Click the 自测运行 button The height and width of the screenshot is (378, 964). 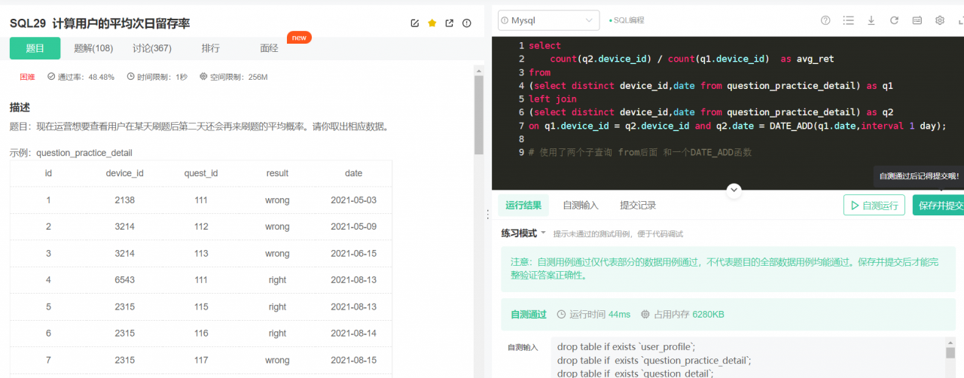coord(874,205)
